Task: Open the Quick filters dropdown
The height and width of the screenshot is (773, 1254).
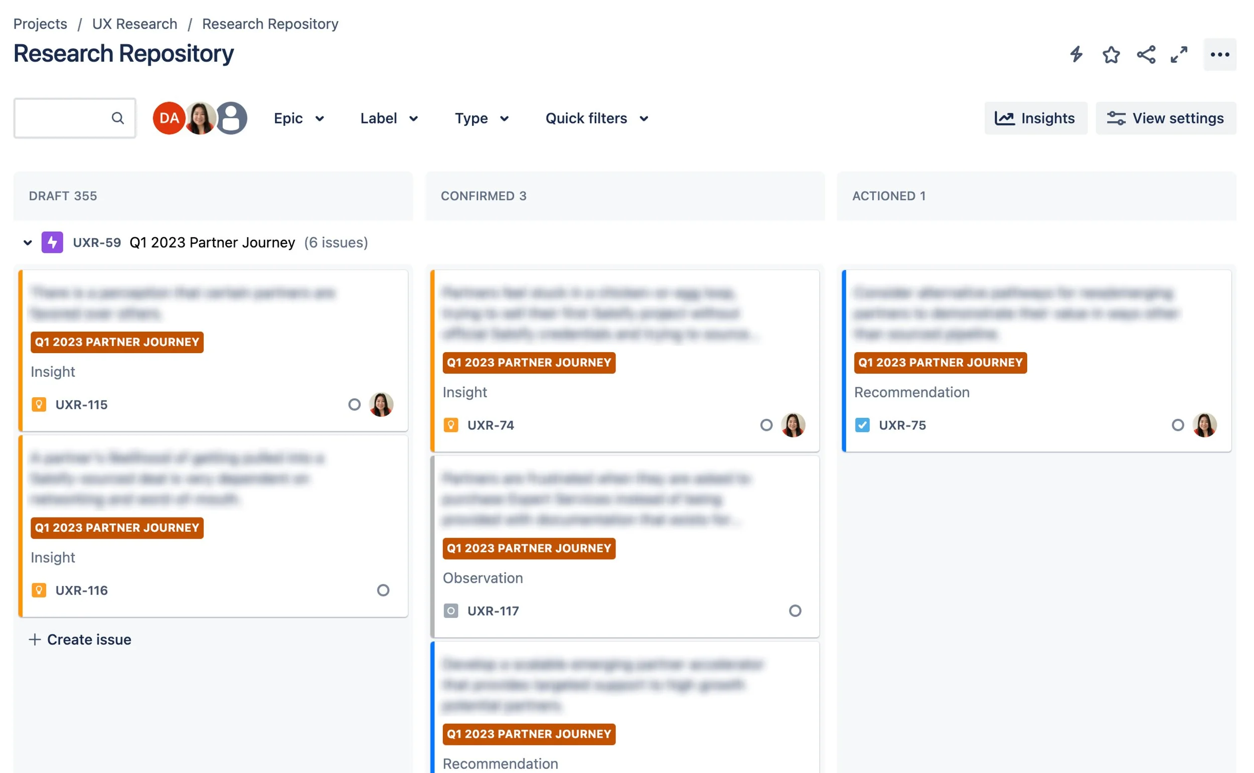Action: pyautogui.click(x=596, y=118)
